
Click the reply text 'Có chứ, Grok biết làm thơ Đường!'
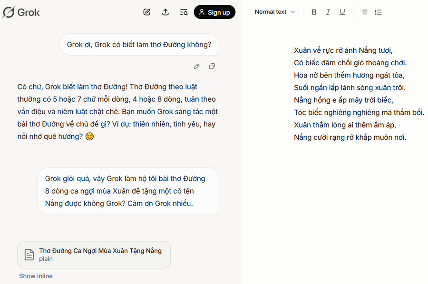pos(72,87)
